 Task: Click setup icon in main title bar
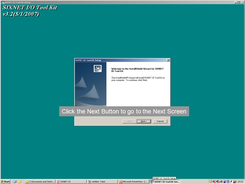[3, 2]
